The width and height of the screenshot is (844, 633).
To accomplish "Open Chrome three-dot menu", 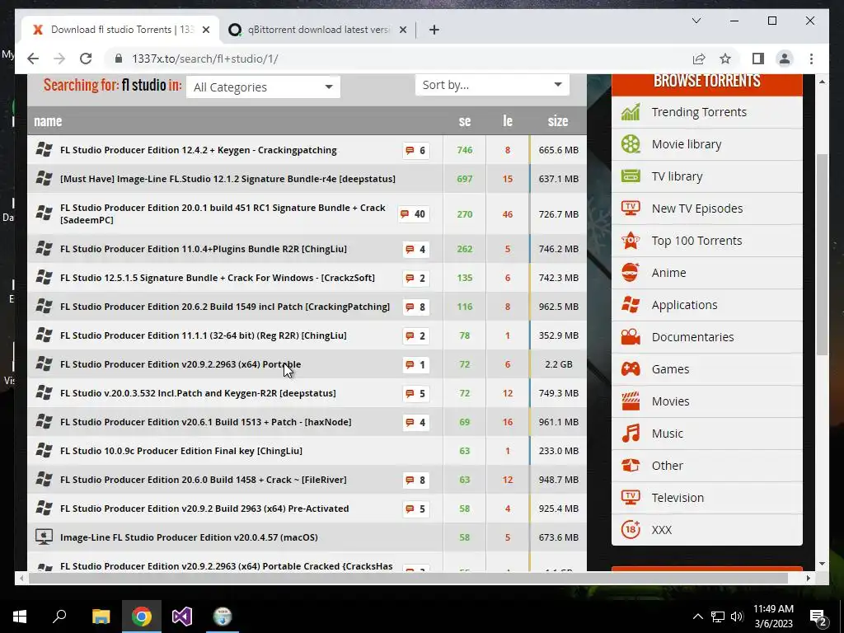I will tap(811, 59).
